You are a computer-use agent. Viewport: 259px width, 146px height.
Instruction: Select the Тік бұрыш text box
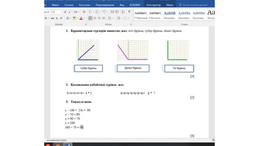[179, 69]
